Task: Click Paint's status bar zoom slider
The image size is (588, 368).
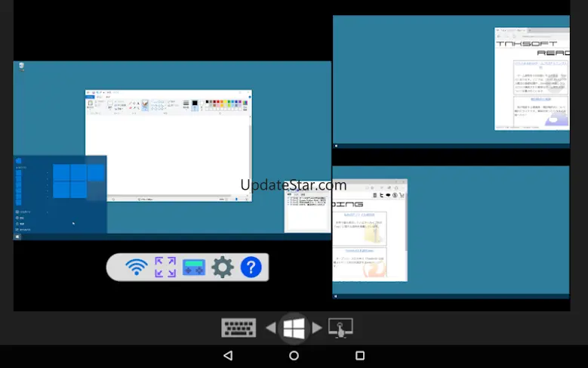Action: click(x=236, y=199)
